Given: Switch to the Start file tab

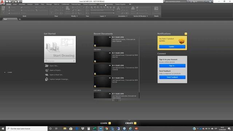Looking at the screenshot, I should point(10,19).
